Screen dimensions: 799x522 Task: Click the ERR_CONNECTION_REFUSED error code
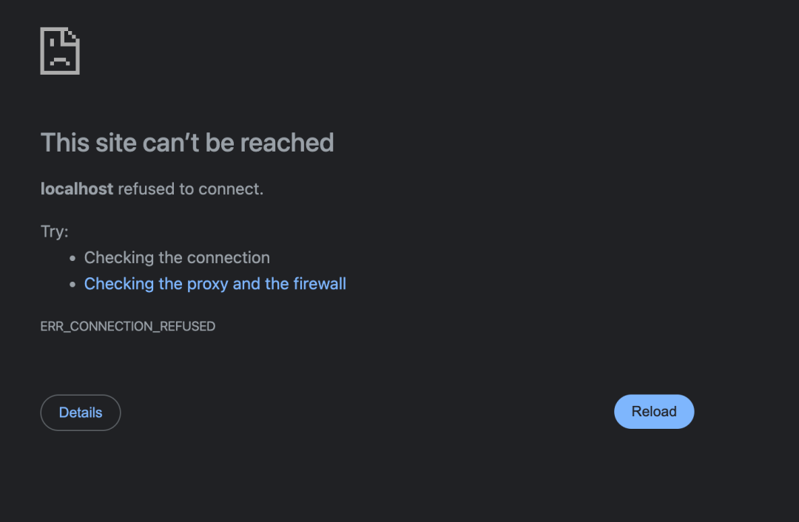click(x=128, y=327)
